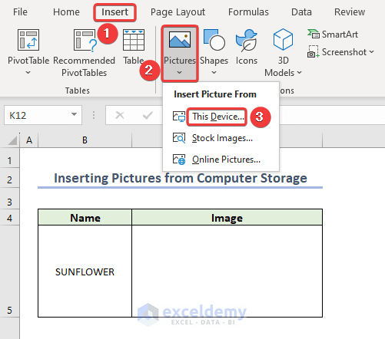Click the Name Box showing K12
The height and width of the screenshot is (339, 385).
click(x=43, y=115)
